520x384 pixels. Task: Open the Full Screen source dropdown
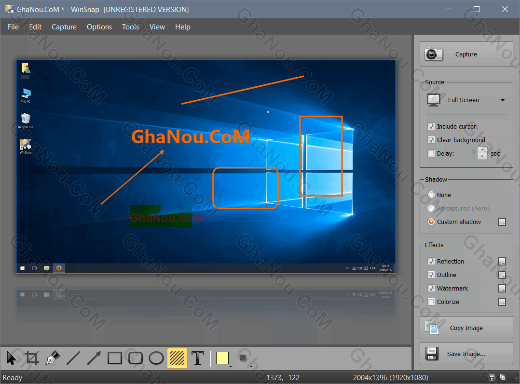coord(467,100)
